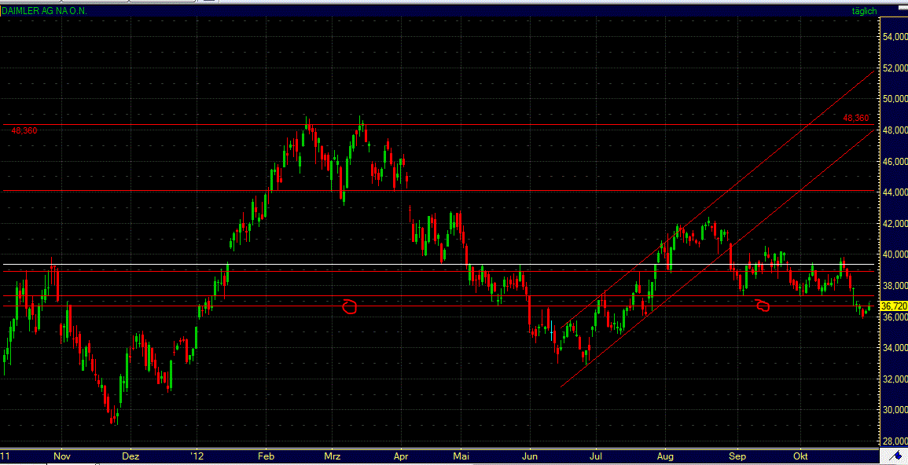Select the '12 year marker on the time axis
The width and height of the screenshot is (908, 465).
pyautogui.click(x=197, y=456)
